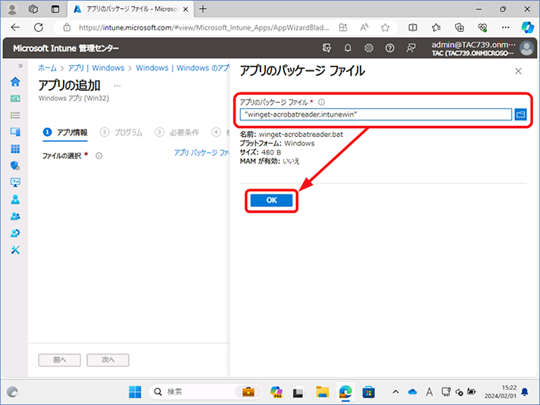This screenshot has height=405, width=540.
Task: Open Intune settings gear icon
Action: tap(369, 48)
